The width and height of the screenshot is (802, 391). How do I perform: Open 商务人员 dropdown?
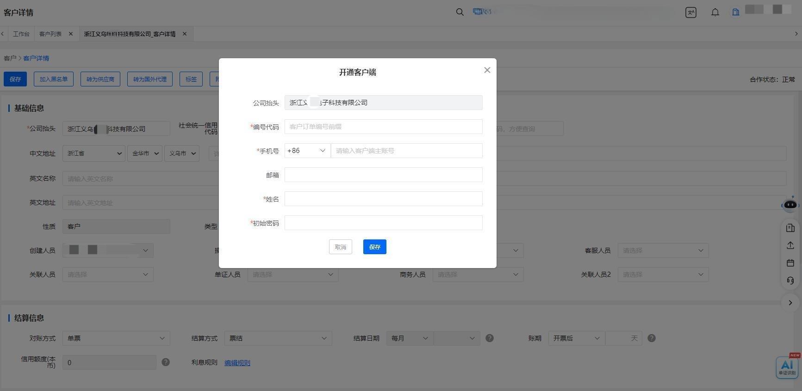(x=478, y=275)
